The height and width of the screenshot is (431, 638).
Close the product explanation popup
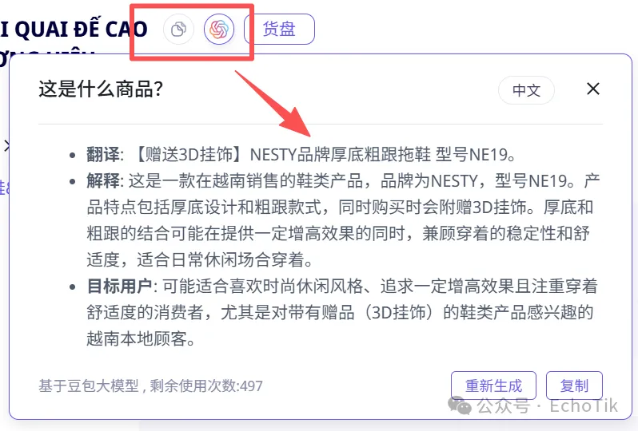593,89
